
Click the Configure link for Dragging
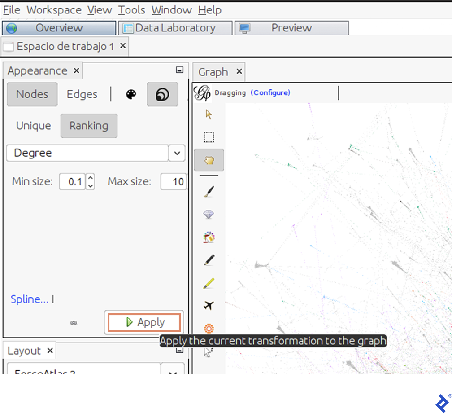270,92
